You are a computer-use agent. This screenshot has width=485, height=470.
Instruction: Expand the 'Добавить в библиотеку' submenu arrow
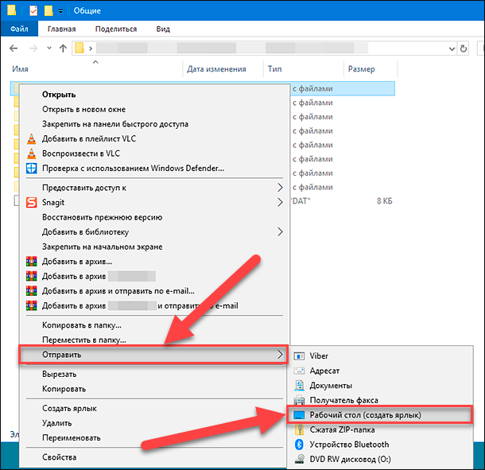click(280, 232)
